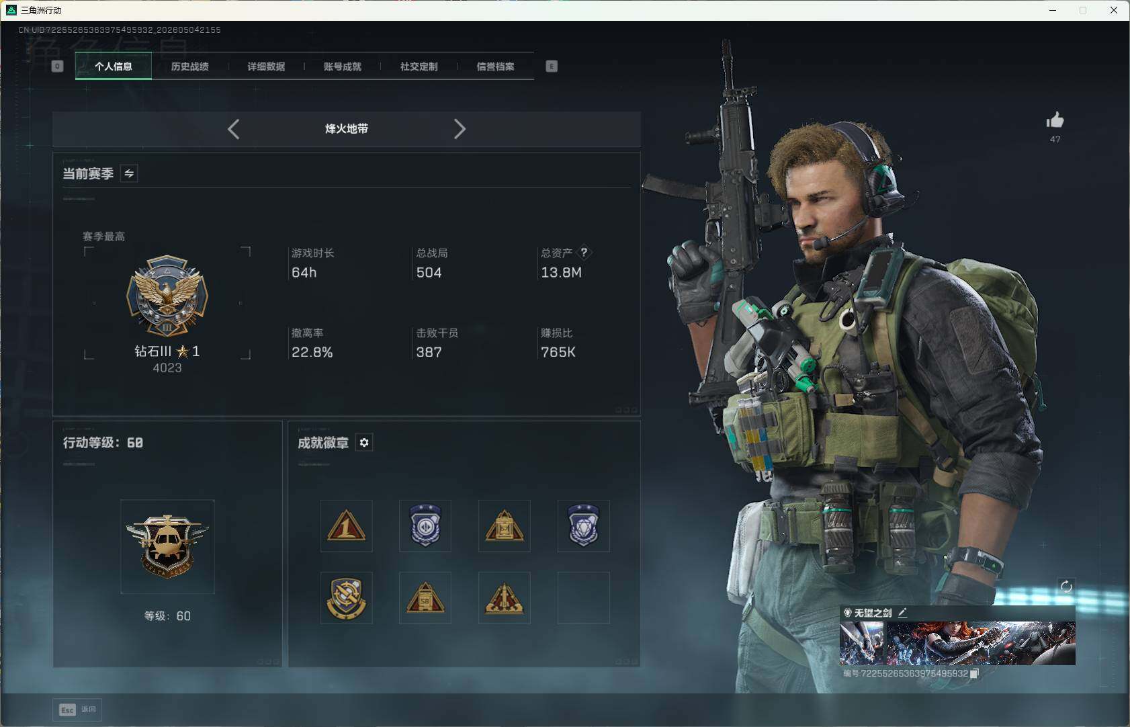Click the 总战局 value 504
Image resolution: width=1130 pixels, height=727 pixels.
coord(429,272)
